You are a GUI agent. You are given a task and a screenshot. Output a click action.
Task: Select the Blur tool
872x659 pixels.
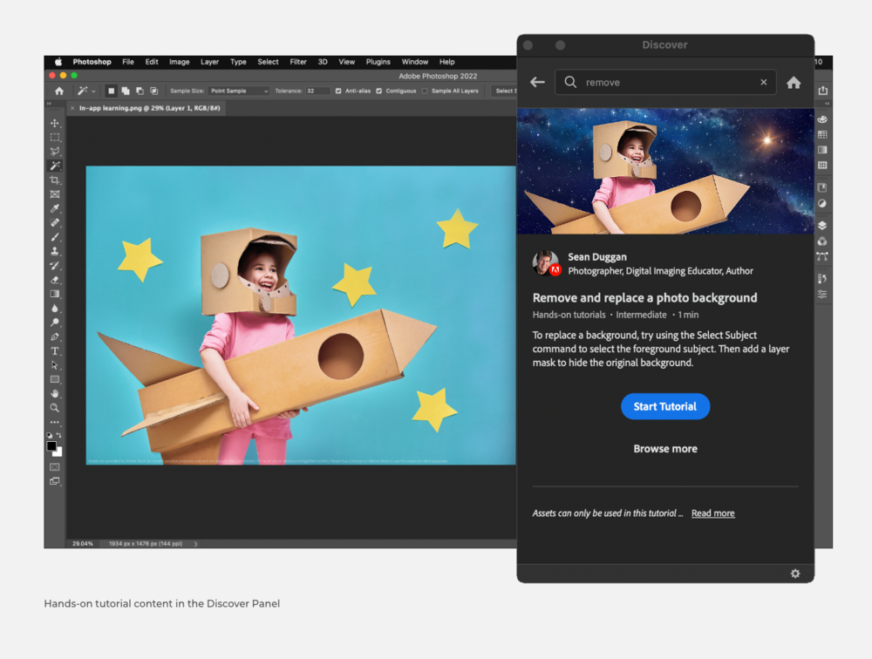pos(54,308)
